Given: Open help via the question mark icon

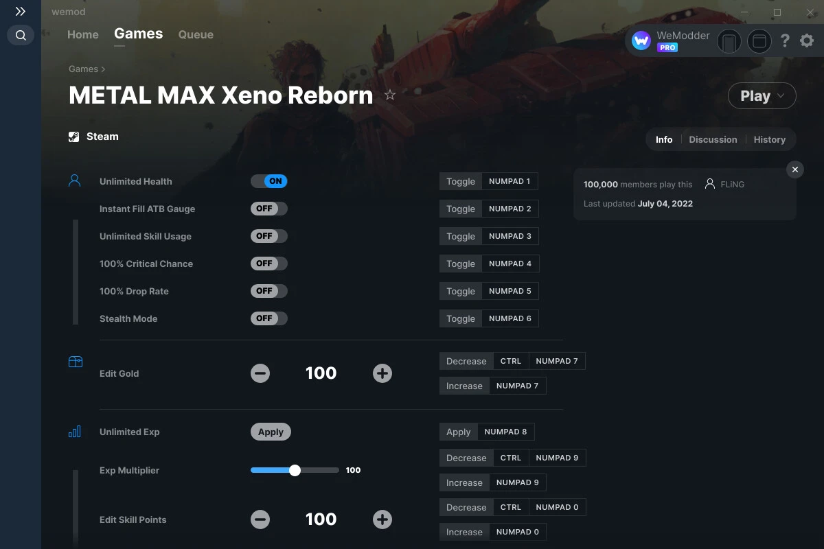Looking at the screenshot, I should [x=785, y=40].
